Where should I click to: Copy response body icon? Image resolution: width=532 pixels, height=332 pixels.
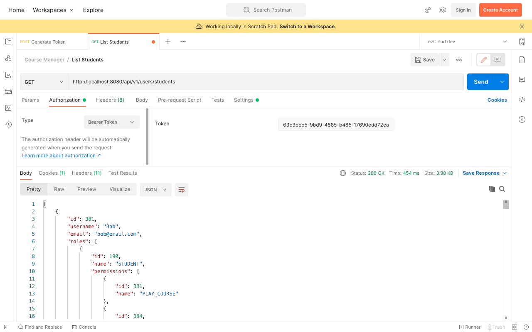492,189
